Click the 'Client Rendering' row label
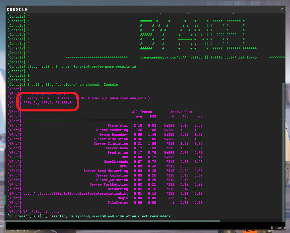290x233 pixels. [112, 130]
